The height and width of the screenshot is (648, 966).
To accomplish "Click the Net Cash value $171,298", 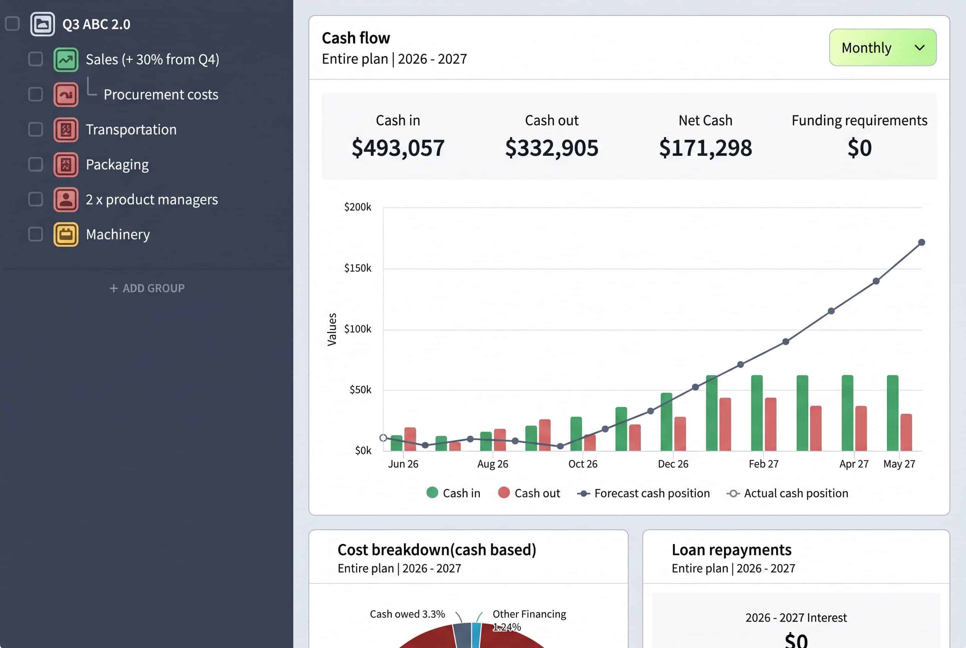I will coord(706,148).
